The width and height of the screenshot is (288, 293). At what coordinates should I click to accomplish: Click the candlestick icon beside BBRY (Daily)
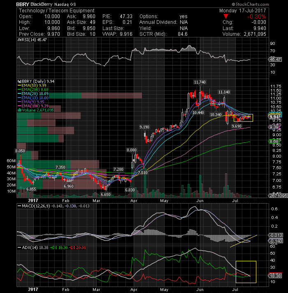pyautogui.click(x=19, y=81)
